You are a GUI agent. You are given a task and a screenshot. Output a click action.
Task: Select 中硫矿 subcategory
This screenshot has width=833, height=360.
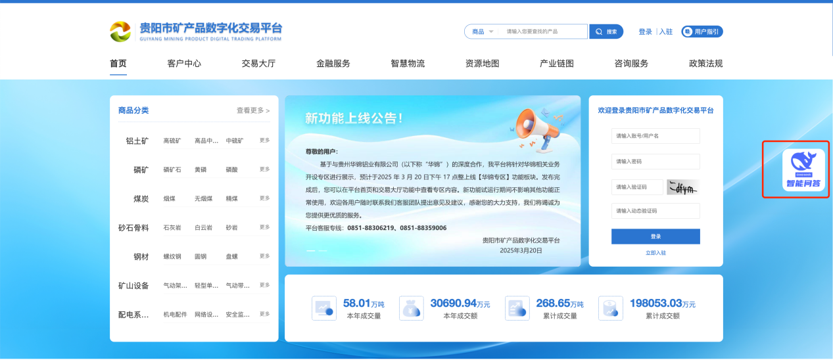[235, 141]
